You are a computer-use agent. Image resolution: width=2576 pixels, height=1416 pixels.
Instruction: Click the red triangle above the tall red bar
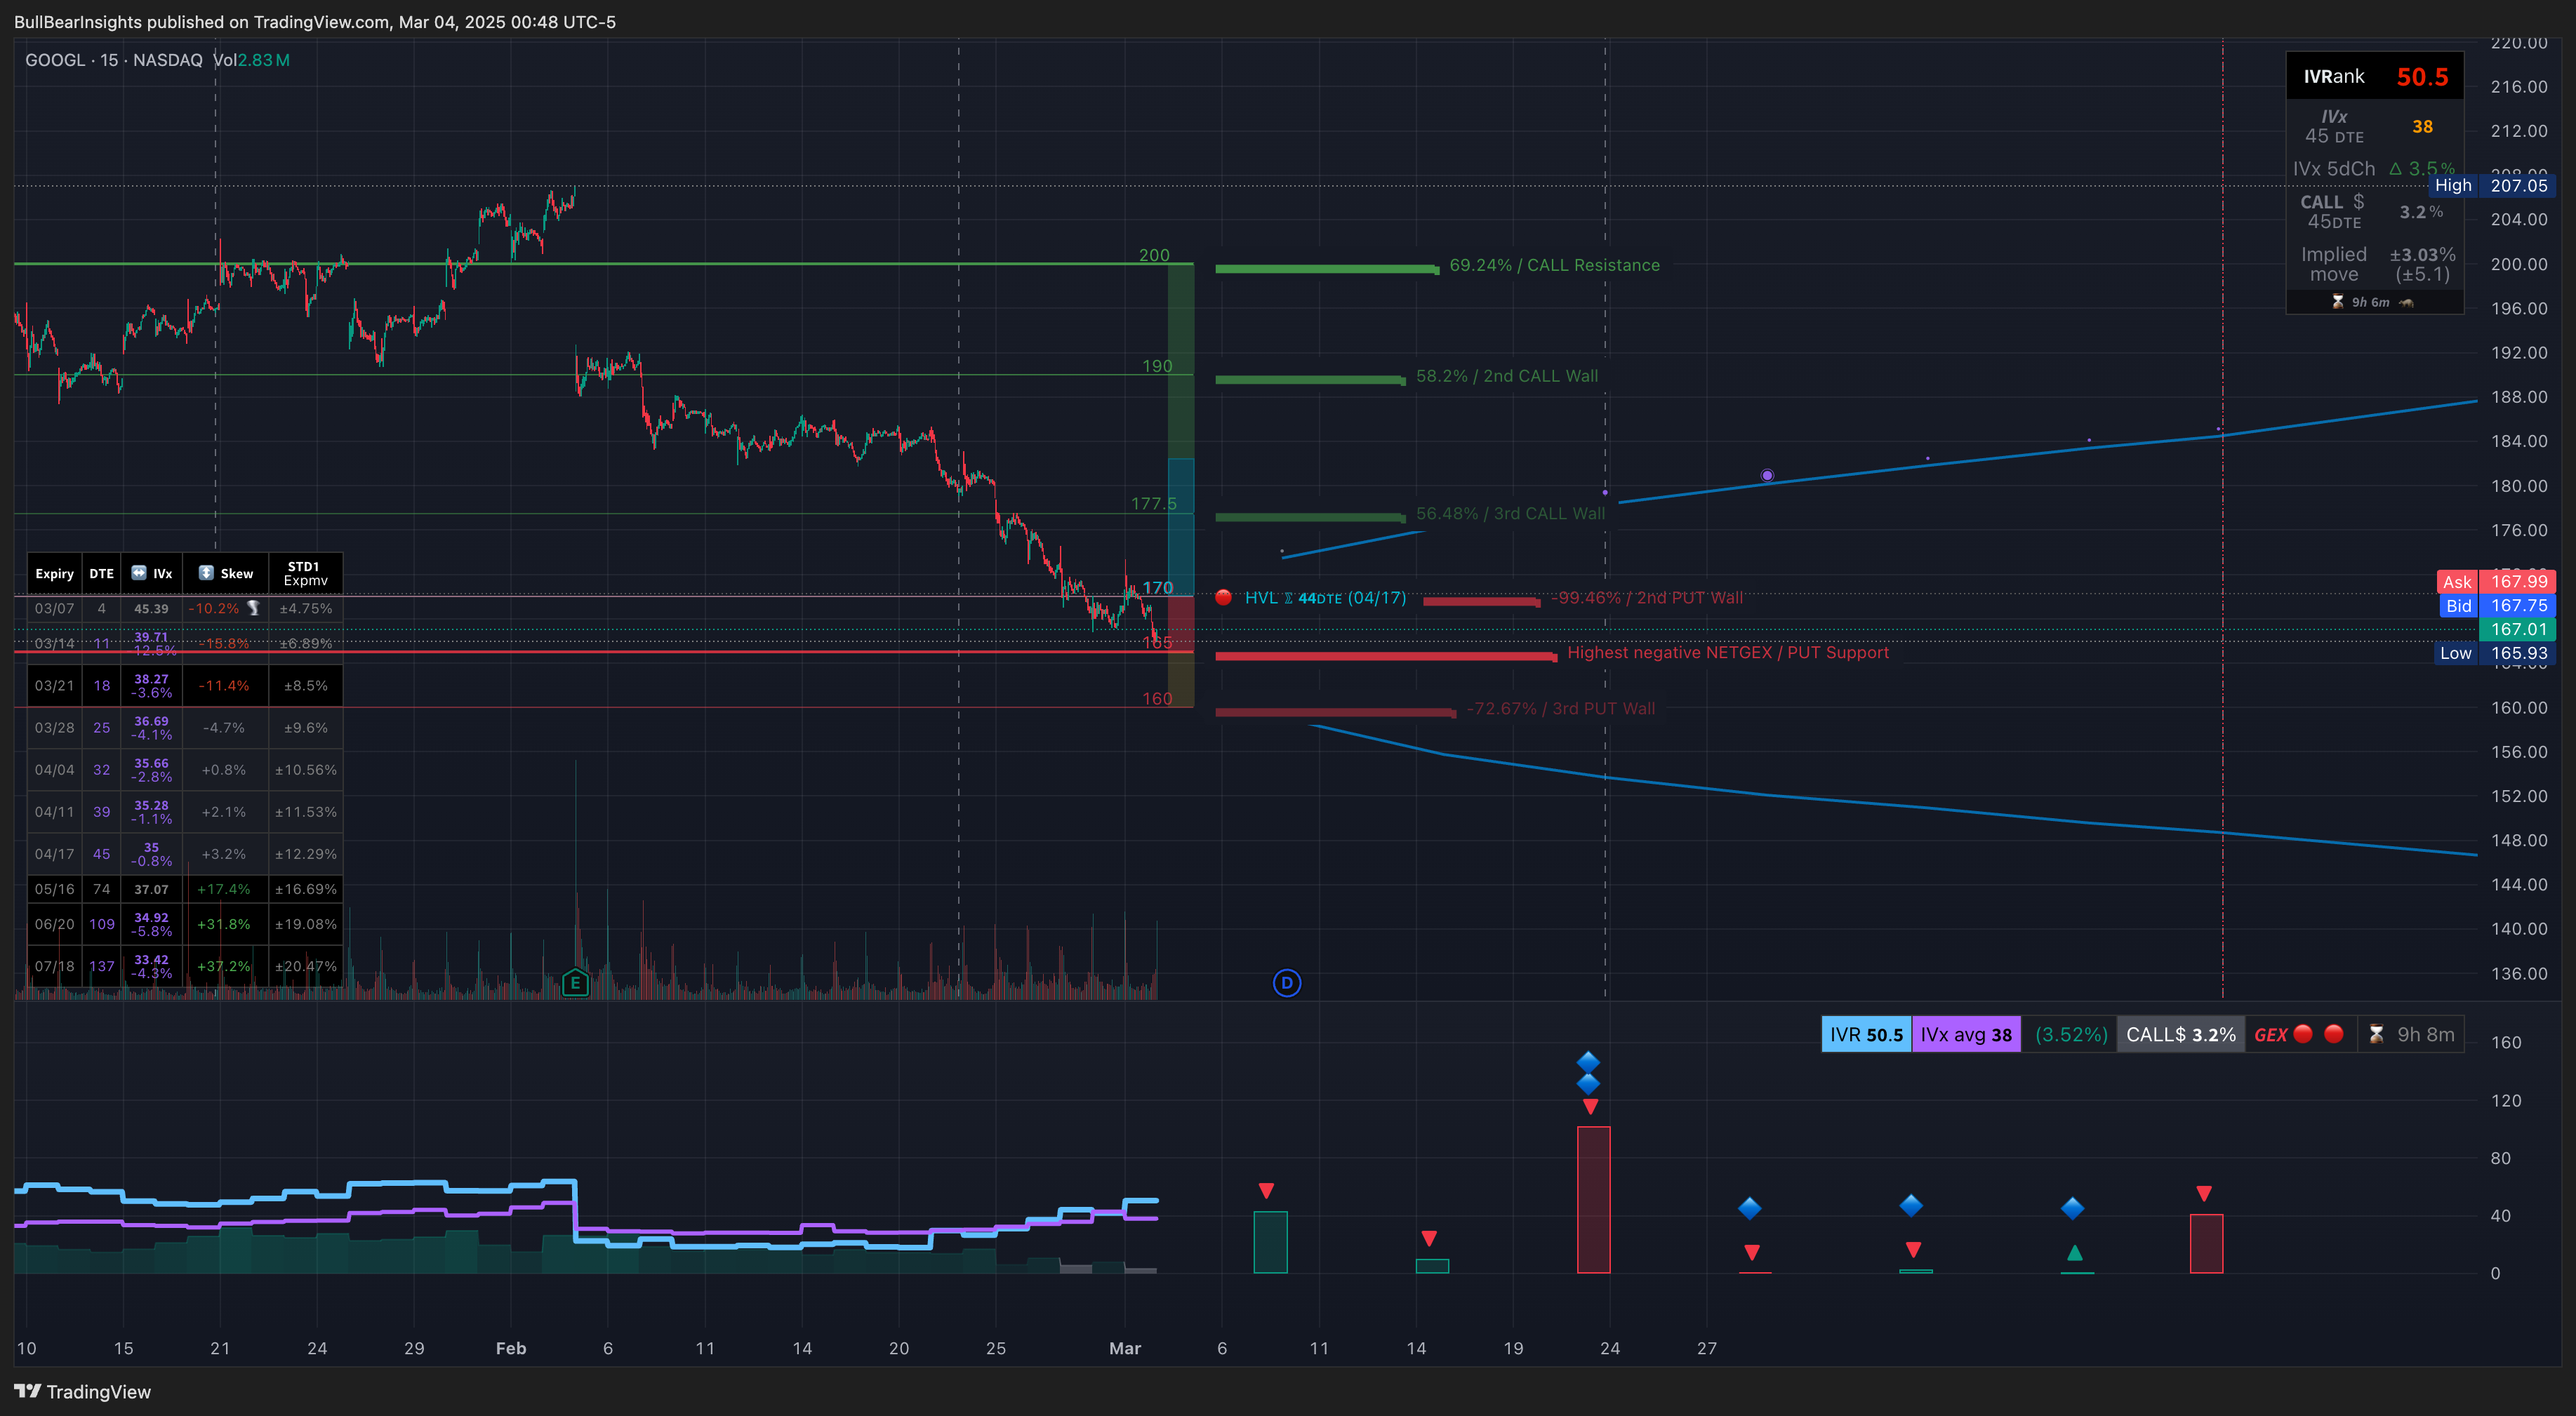(1590, 1107)
